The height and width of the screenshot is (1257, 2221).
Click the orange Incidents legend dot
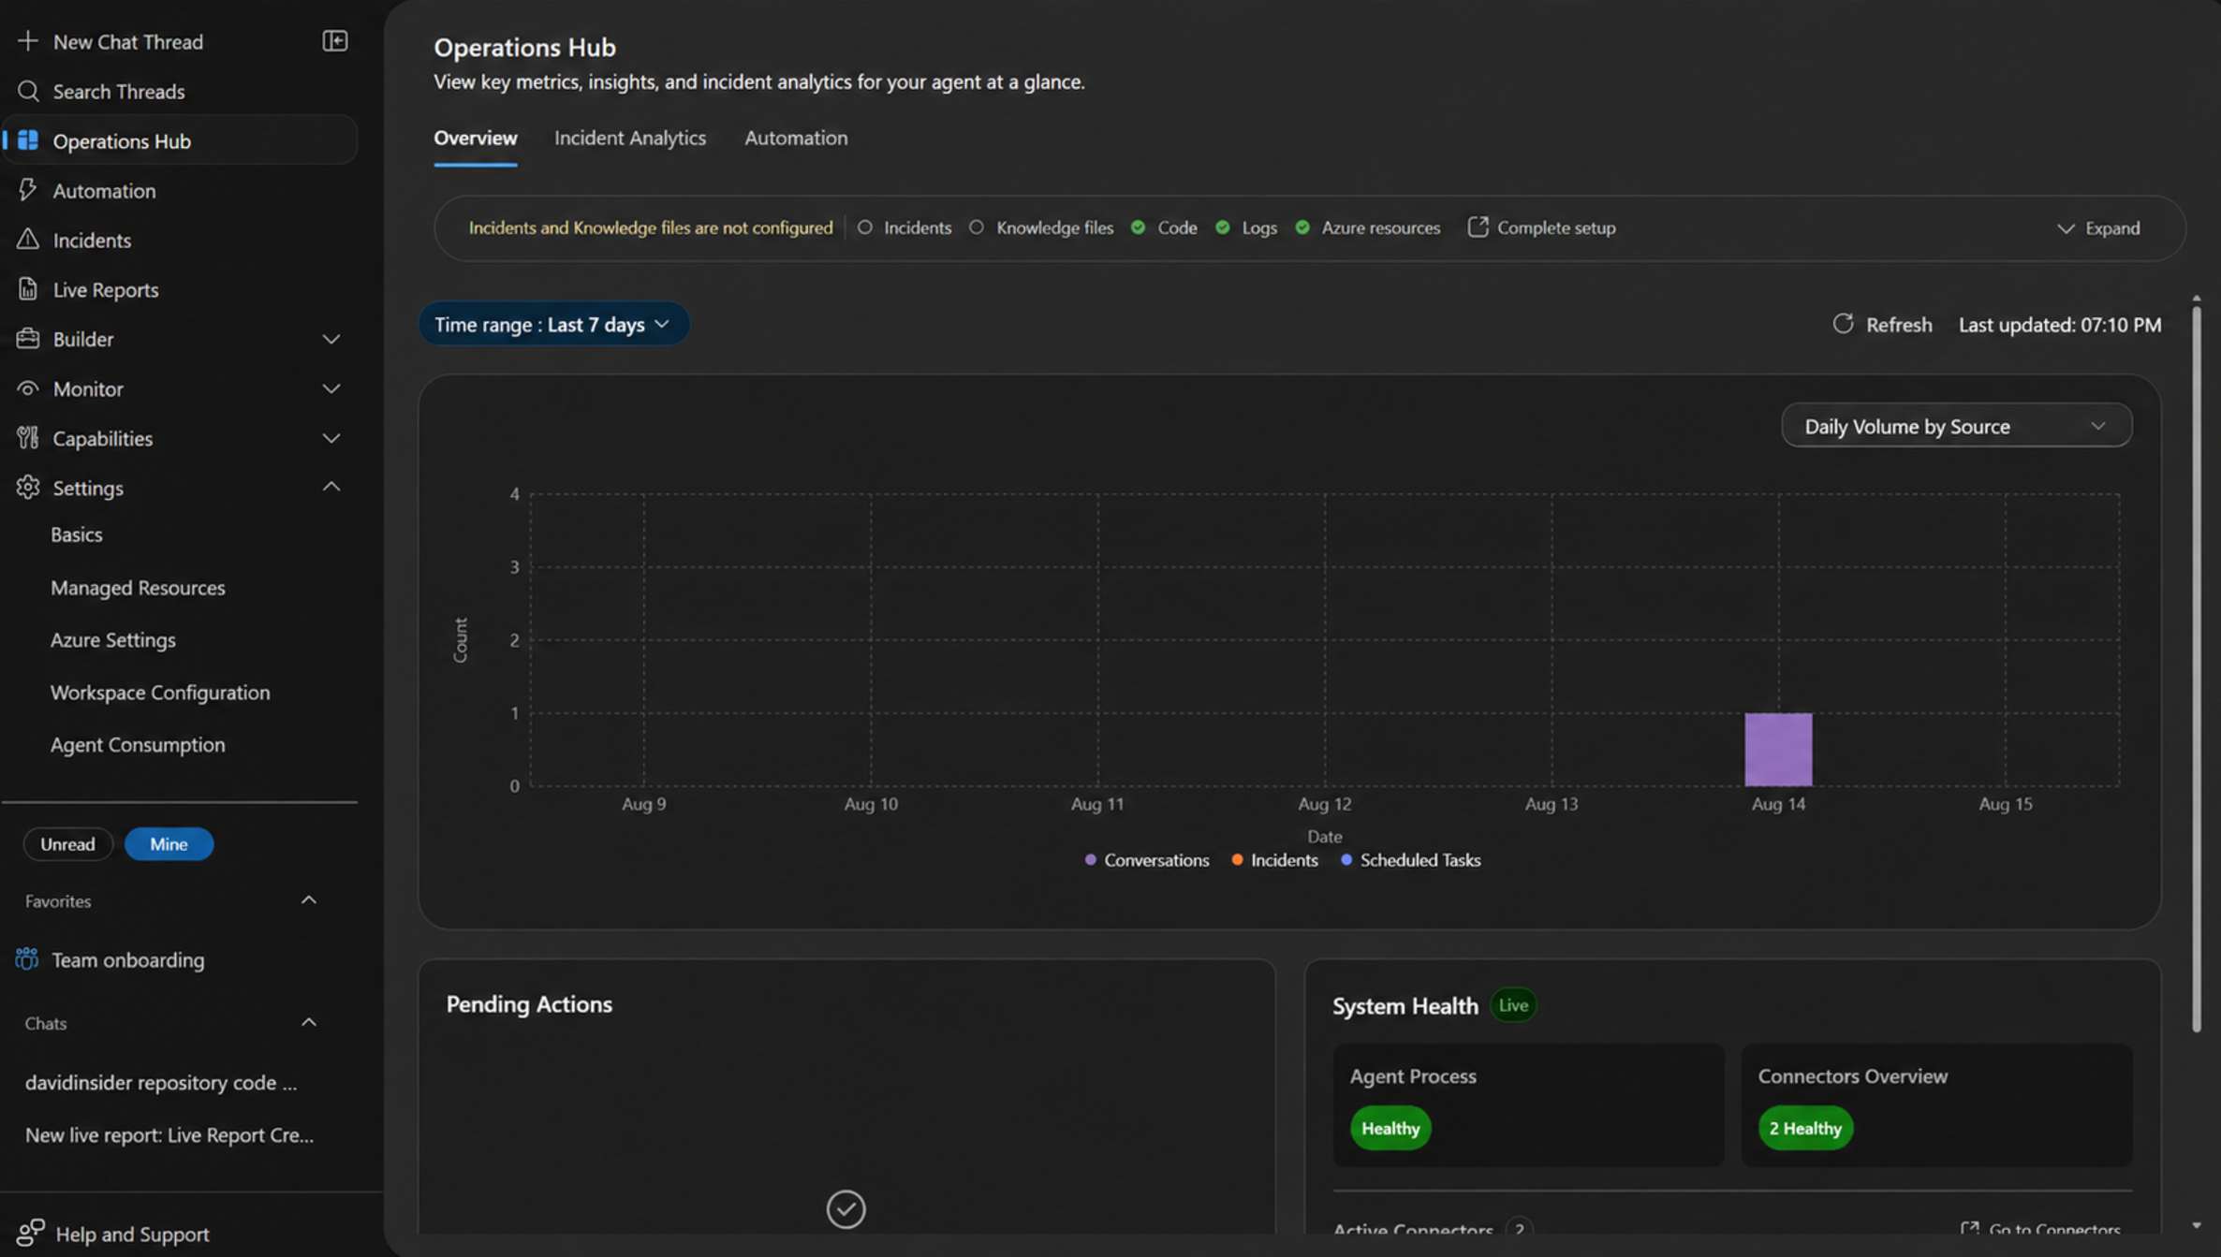click(1237, 859)
